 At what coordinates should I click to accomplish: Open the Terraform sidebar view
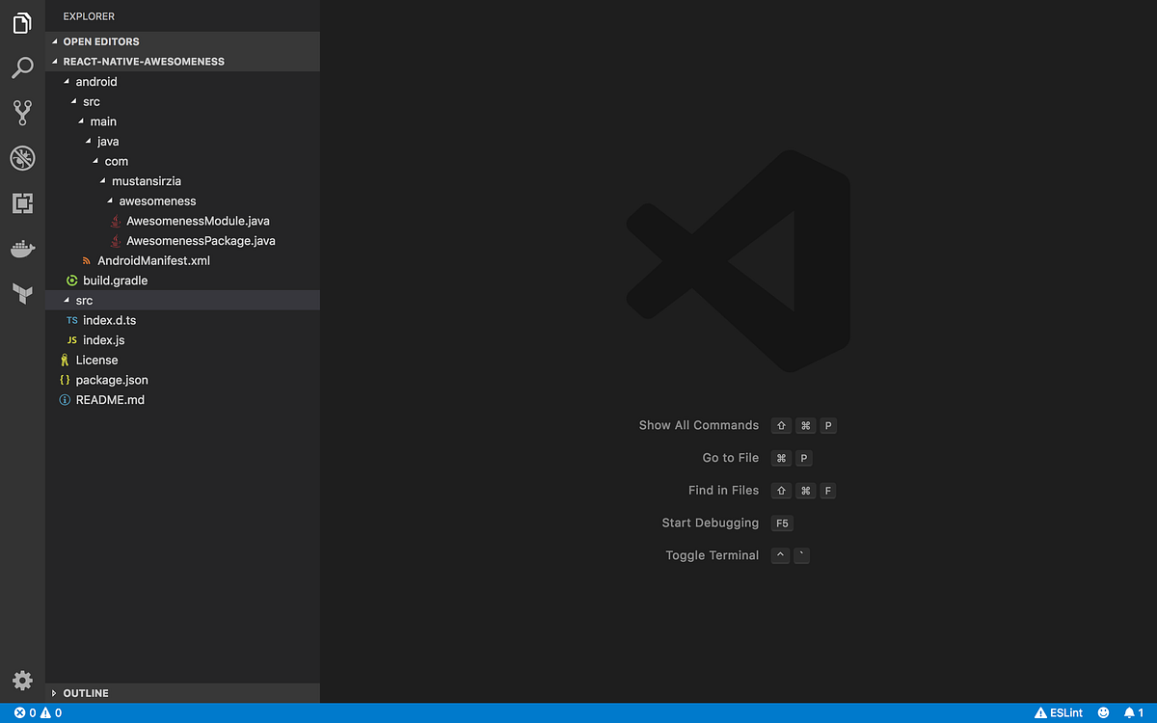(21, 292)
